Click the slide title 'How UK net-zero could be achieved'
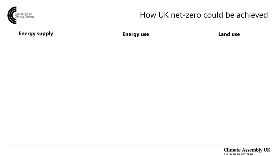 (204, 15)
